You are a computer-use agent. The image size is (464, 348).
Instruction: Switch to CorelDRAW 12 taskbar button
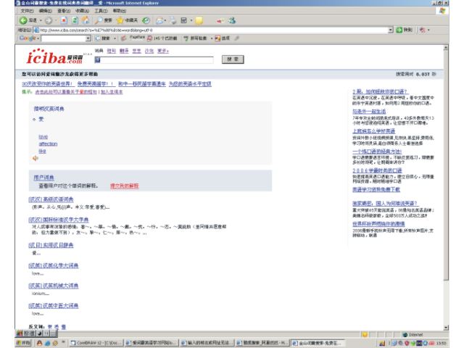96,343
